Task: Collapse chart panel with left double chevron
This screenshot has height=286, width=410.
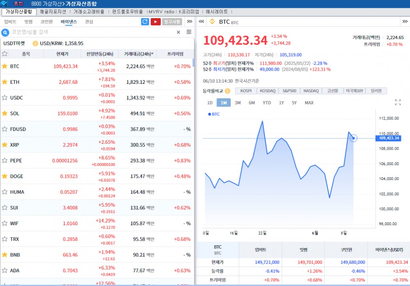Action: pos(201,21)
